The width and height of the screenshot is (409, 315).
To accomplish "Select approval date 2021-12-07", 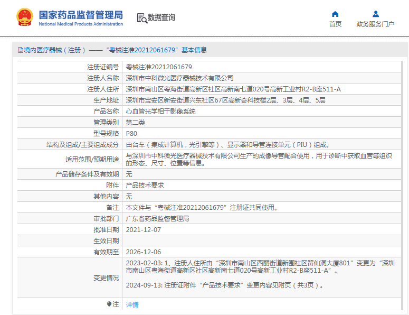I will pos(144,229).
